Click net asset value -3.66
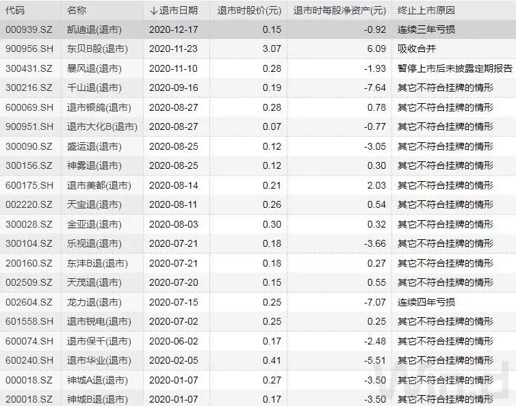The width and height of the screenshot is (516, 406). click(375, 243)
